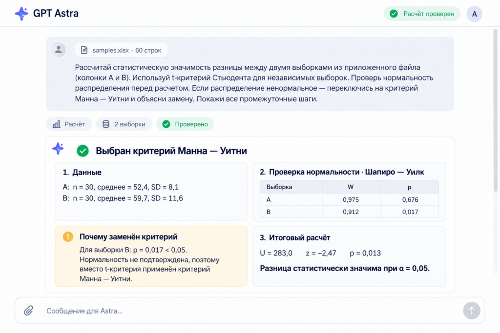Click the GPT Astra star logo
500x333 pixels.
point(21,13)
